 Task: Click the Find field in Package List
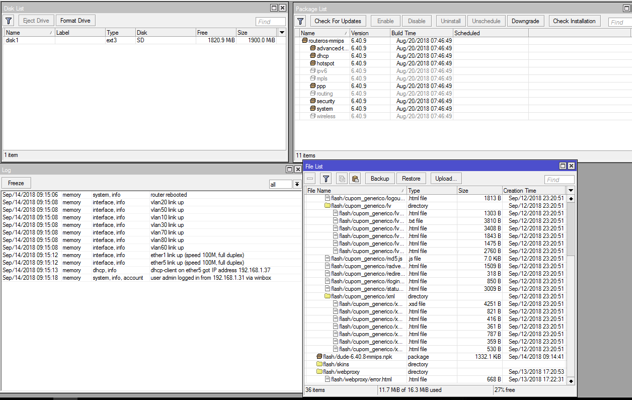620,22
